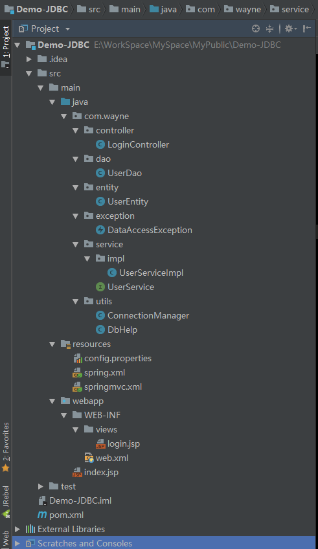Expand External Libraries node

(17, 529)
